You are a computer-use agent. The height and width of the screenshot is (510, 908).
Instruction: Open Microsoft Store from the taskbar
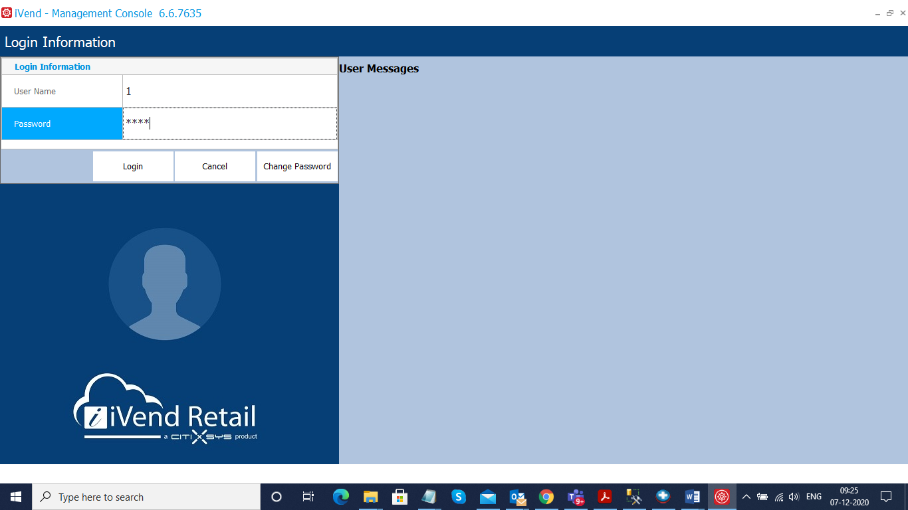pos(399,497)
